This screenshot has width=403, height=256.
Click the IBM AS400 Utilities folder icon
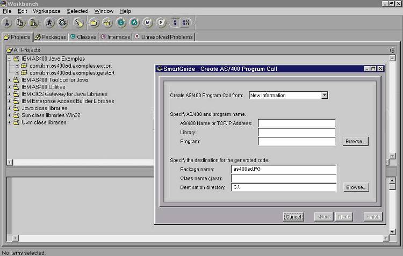[16, 87]
